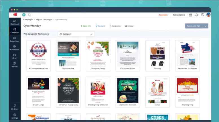
Task: Select the Independence template in bottom row
Action: pos(38,117)
